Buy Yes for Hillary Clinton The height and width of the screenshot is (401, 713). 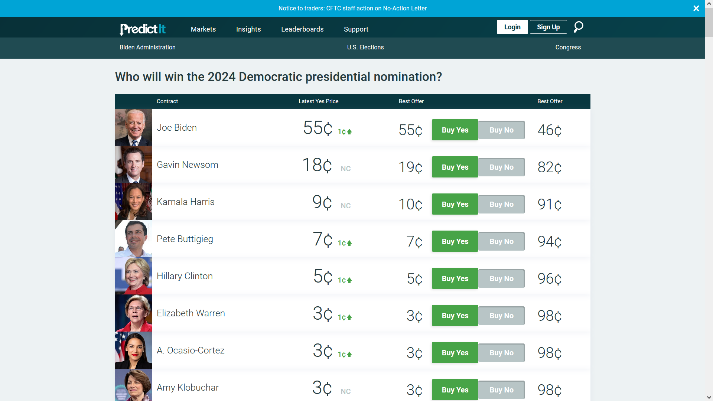point(455,278)
